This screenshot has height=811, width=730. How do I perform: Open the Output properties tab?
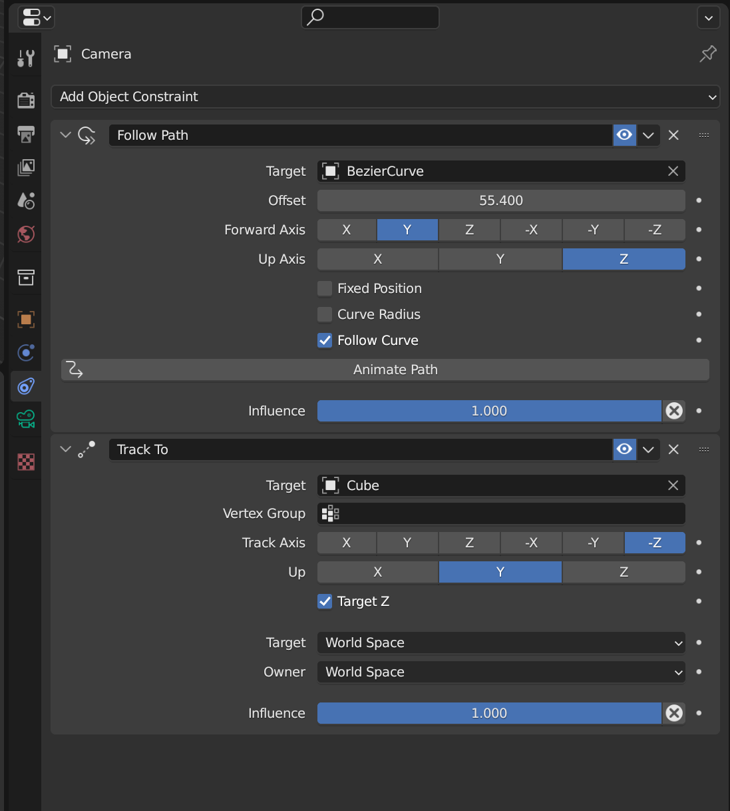[26, 135]
